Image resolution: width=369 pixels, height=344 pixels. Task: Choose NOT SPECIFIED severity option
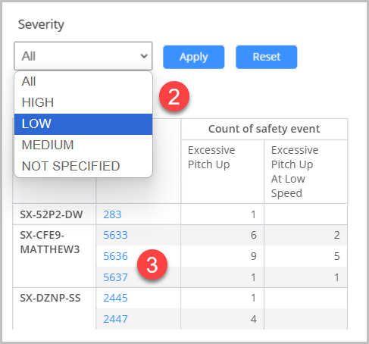(83, 166)
